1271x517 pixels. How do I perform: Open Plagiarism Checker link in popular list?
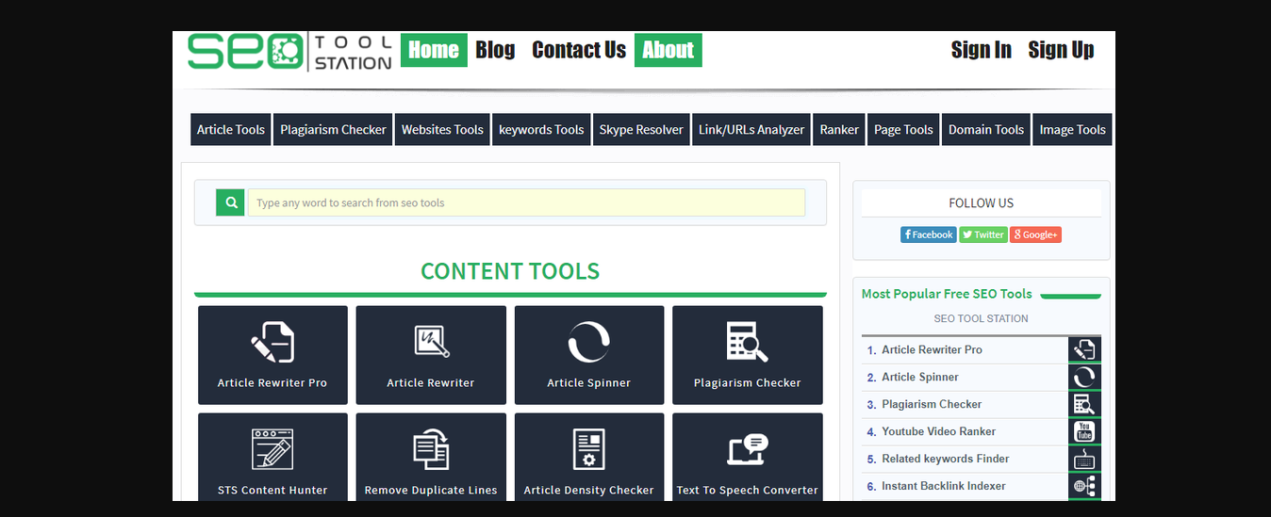[932, 404]
